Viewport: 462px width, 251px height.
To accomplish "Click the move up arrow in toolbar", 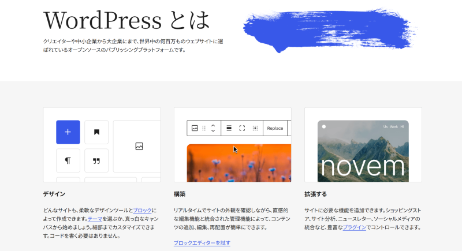I will tap(213, 126).
